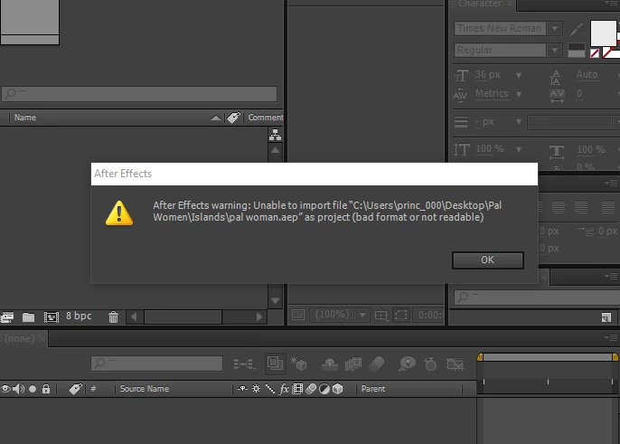Toggle hide shy layers switch

pos(329,364)
